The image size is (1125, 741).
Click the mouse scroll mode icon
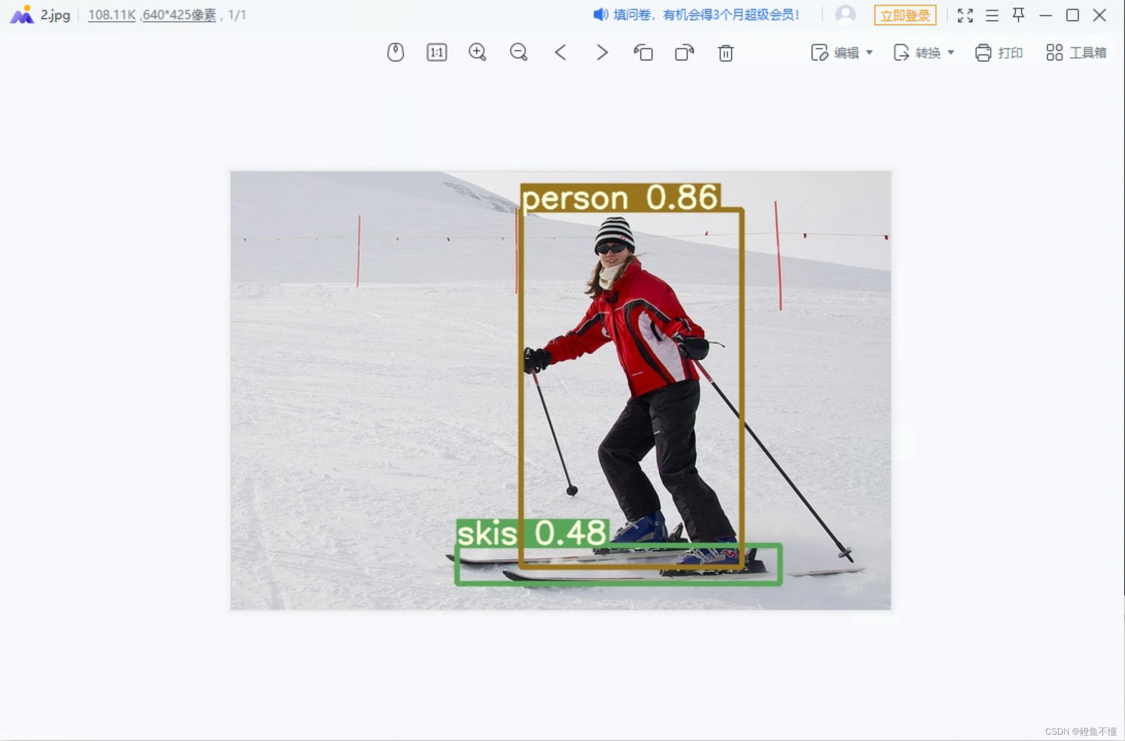pos(395,52)
